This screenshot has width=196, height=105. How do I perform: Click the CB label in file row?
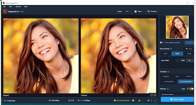tap(148, 100)
